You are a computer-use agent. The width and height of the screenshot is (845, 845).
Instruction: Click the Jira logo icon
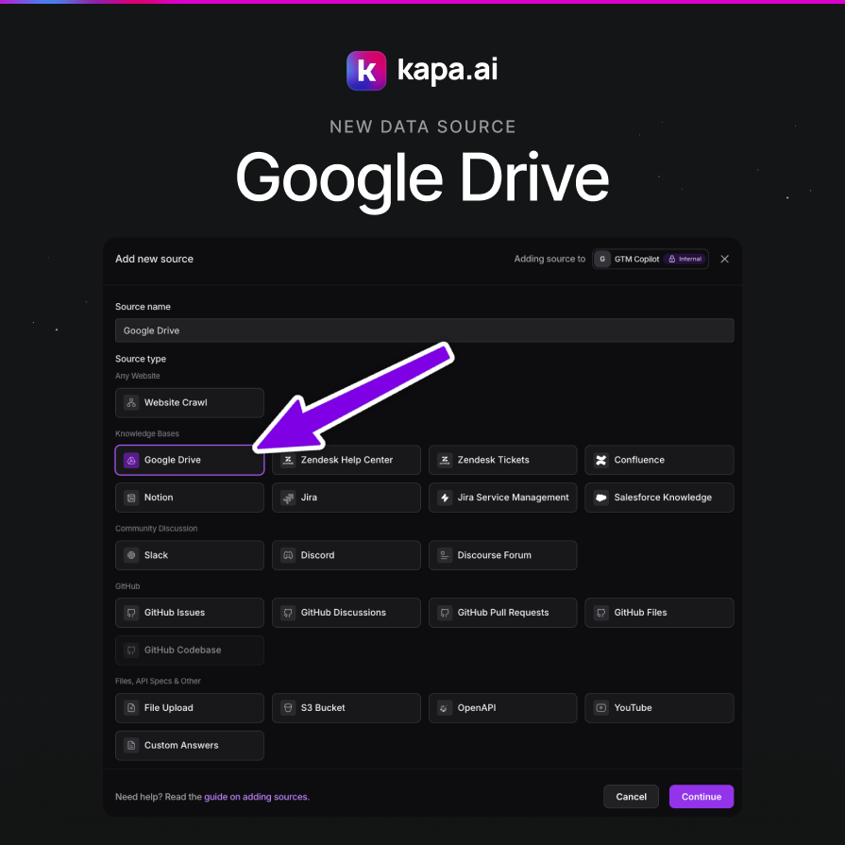click(x=288, y=498)
